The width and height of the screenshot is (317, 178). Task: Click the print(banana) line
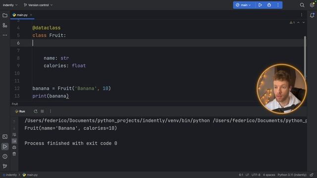51,96
